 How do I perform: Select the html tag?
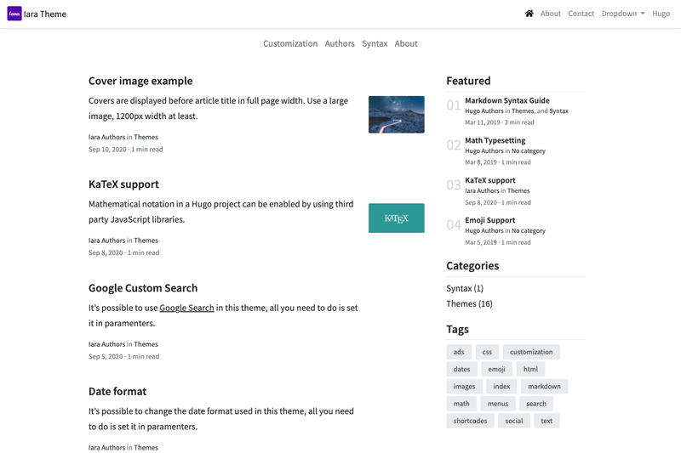pyautogui.click(x=530, y=370)
